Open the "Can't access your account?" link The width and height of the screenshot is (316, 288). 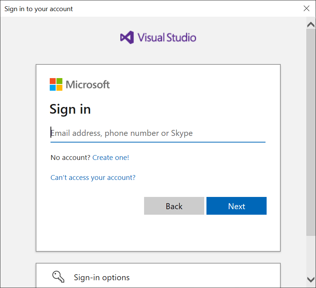(x=93, y=177)
